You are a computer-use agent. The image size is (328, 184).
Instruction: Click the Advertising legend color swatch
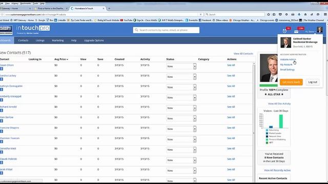267,130
